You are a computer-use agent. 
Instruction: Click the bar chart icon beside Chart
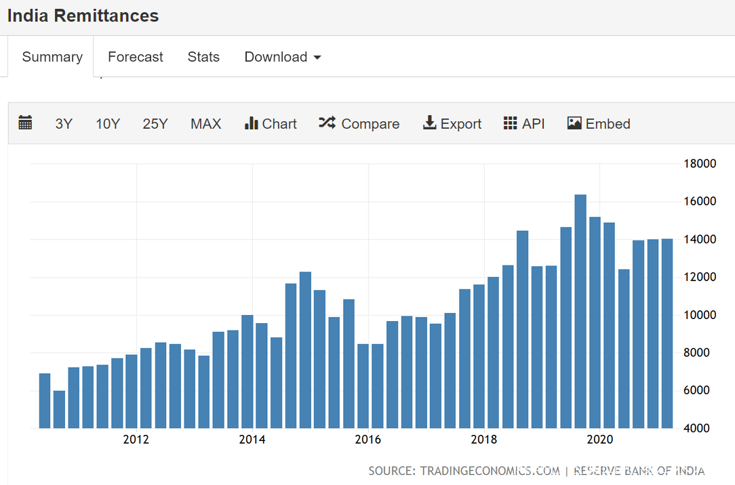point(251,123)
